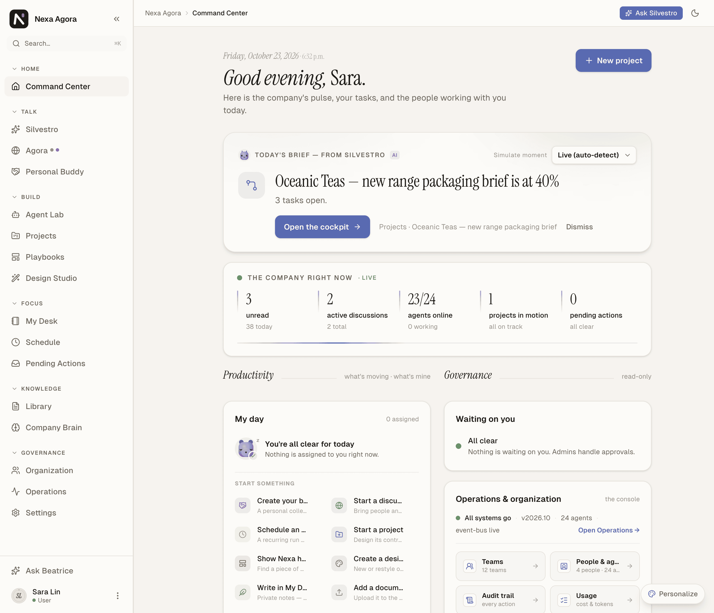Screen dimensions: 714x613
Task: Collapse the sidebar with double-chevron icon
Action: click(117, 19)
